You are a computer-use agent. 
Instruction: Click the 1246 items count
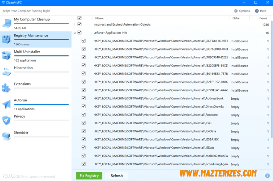(265, 25)
